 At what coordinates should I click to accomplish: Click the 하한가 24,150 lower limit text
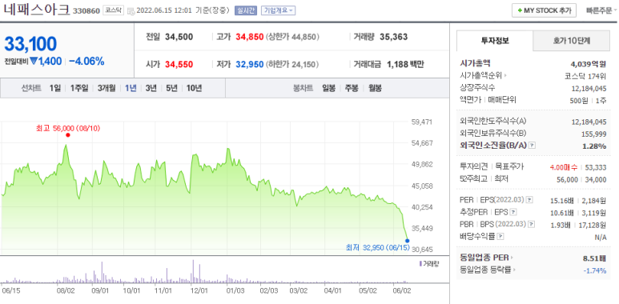[x=292, y=64]
